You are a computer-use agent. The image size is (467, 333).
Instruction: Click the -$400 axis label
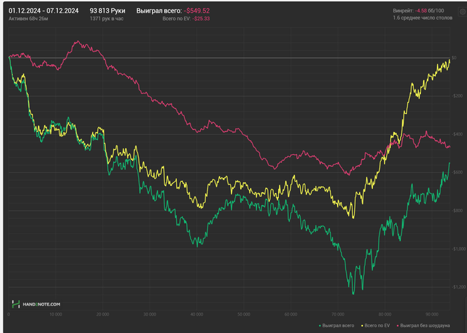457,134
